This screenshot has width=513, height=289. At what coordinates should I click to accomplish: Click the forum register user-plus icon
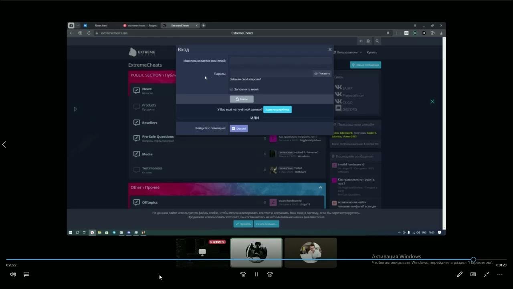tap(369, 41)
